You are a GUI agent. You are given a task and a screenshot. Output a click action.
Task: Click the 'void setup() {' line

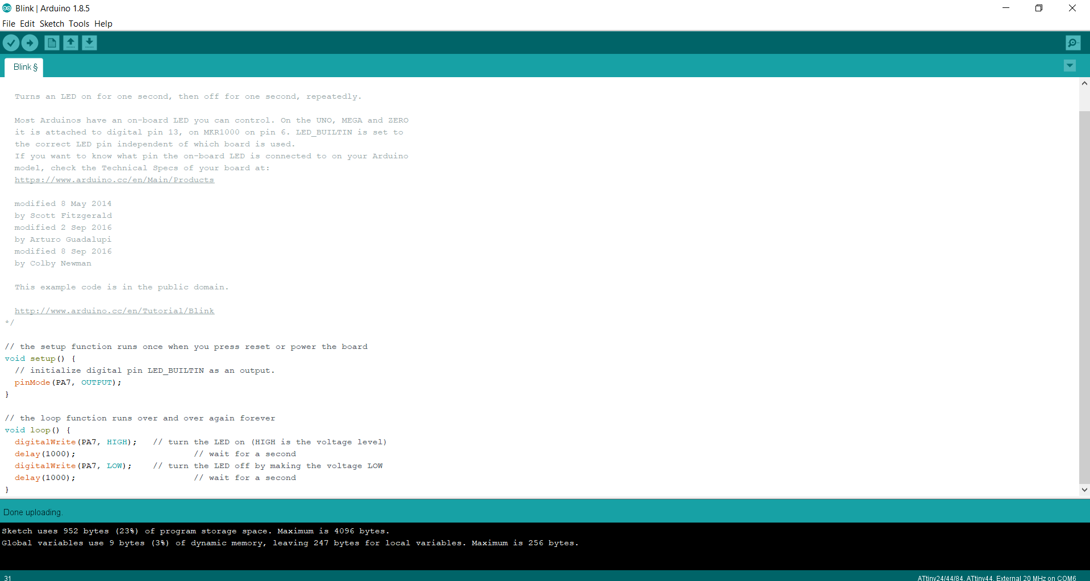pyautogui.click(x=40, y=359)
